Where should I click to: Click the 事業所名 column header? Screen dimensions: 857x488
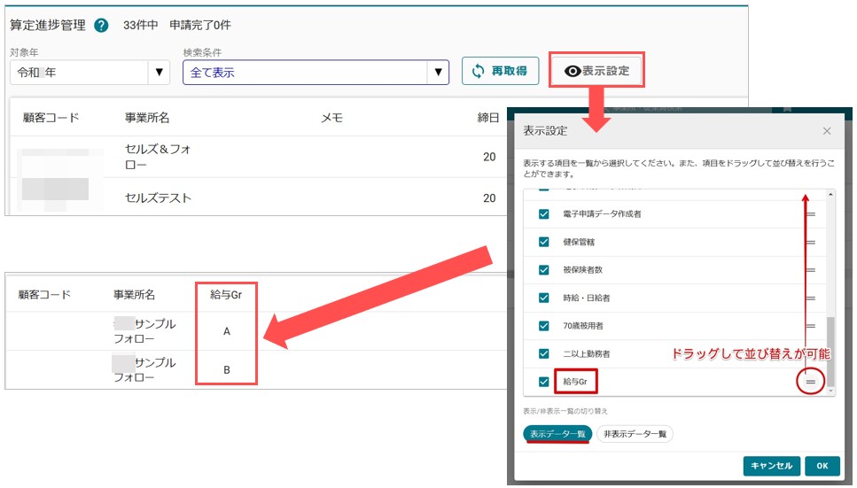point(147,118)
